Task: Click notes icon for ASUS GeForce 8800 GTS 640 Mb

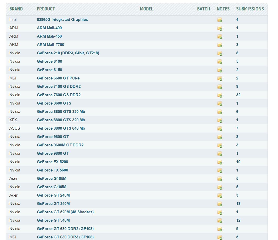Action: point(220,129)
